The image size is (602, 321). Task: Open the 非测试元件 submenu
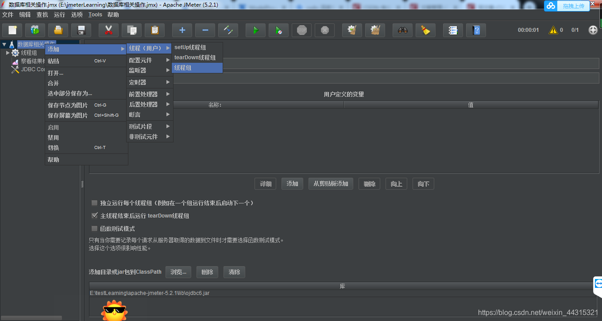click(x=150, y=137)
